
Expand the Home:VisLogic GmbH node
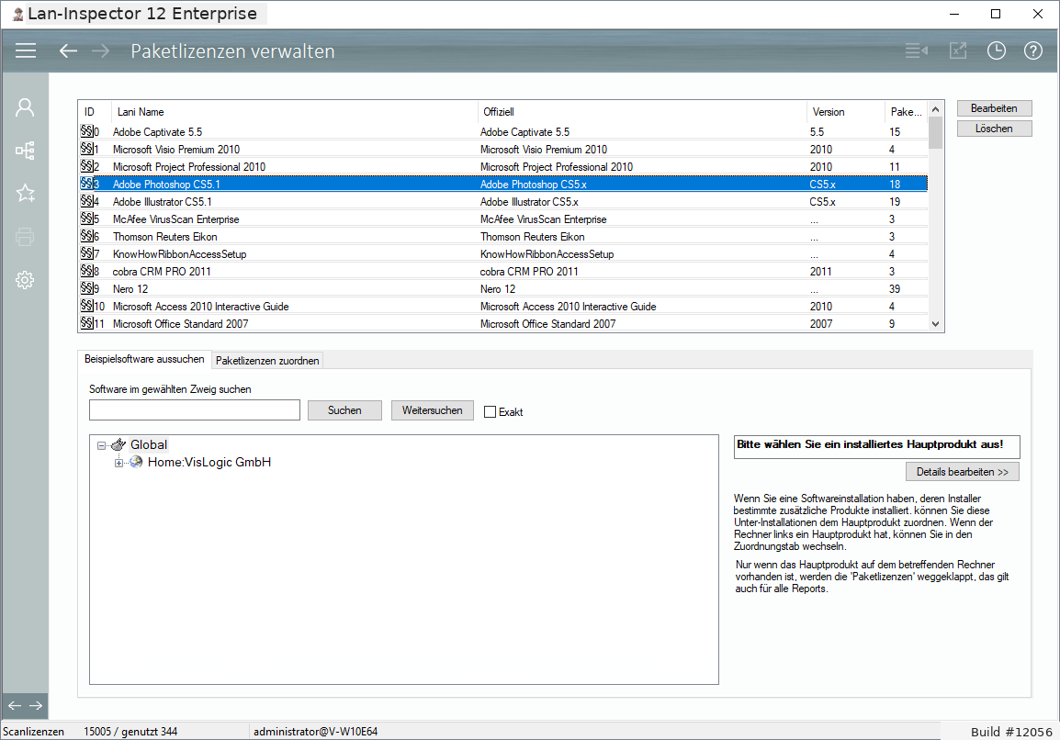[x=119, y=463]
